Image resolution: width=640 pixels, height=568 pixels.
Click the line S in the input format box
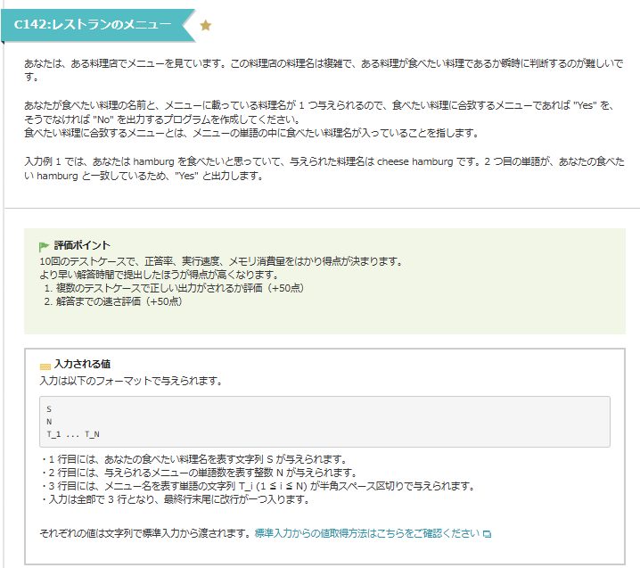(x=49, y=409)
